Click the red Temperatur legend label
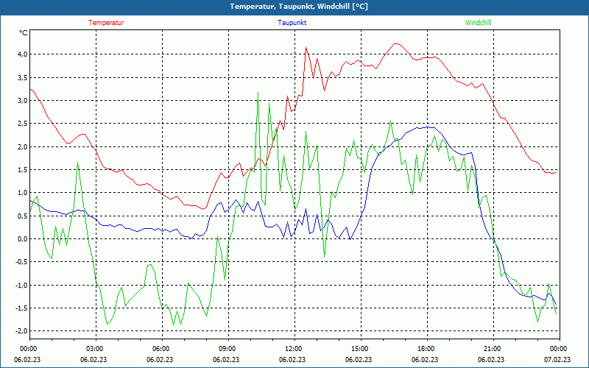This screenshot has height=368, width=589. tap(106, 23)
